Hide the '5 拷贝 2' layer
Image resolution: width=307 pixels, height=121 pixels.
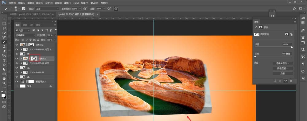(17, 45)
